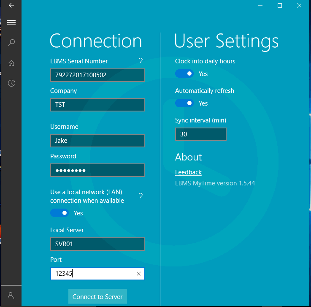Click the search magnifier icon
This screenshot has height=307, width=311.
pos(11,42)
